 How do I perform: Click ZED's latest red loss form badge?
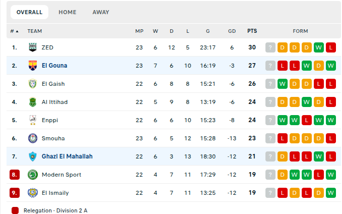pyautogui.click(x=331, y=47)
